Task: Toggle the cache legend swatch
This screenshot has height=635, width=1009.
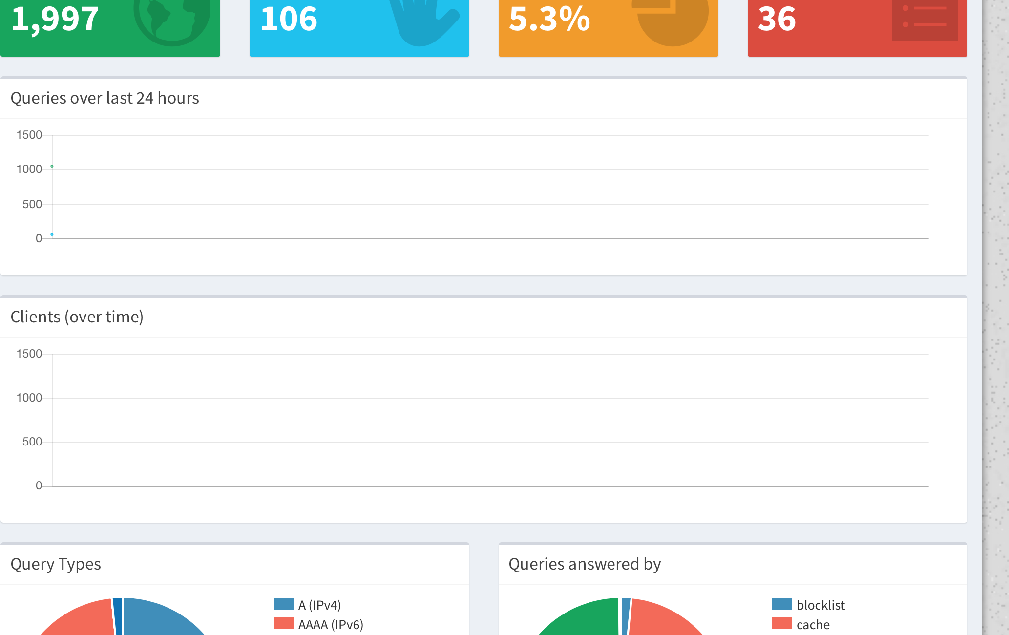Action: (782, 623)
